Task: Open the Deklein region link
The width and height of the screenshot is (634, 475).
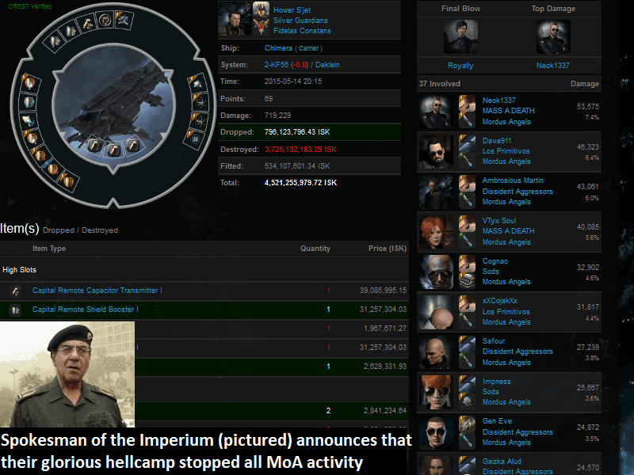Action: (327, 65)
